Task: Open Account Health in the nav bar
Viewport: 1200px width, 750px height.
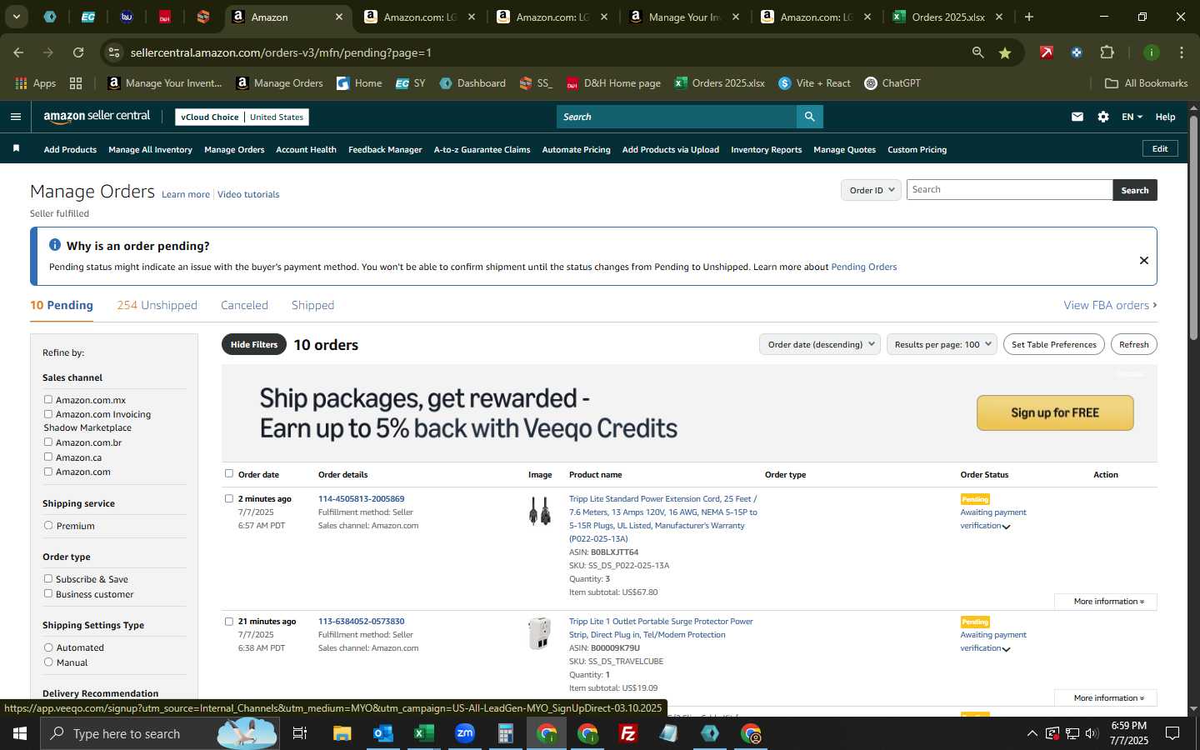Action: (x=306, y=149)
